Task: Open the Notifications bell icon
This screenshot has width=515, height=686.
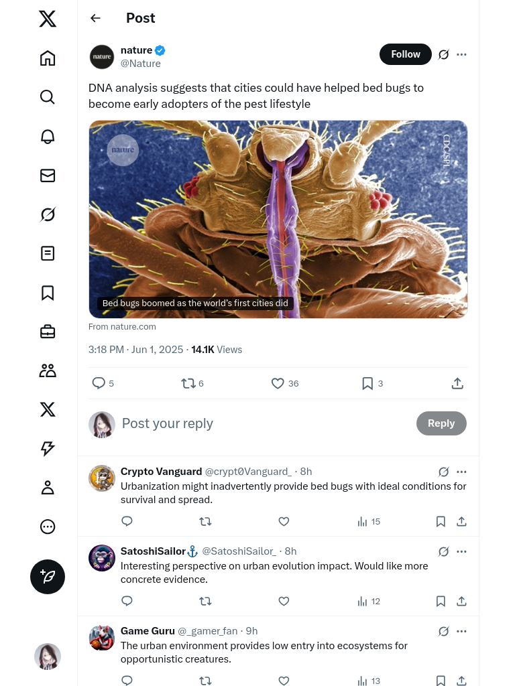Action: 48,136
